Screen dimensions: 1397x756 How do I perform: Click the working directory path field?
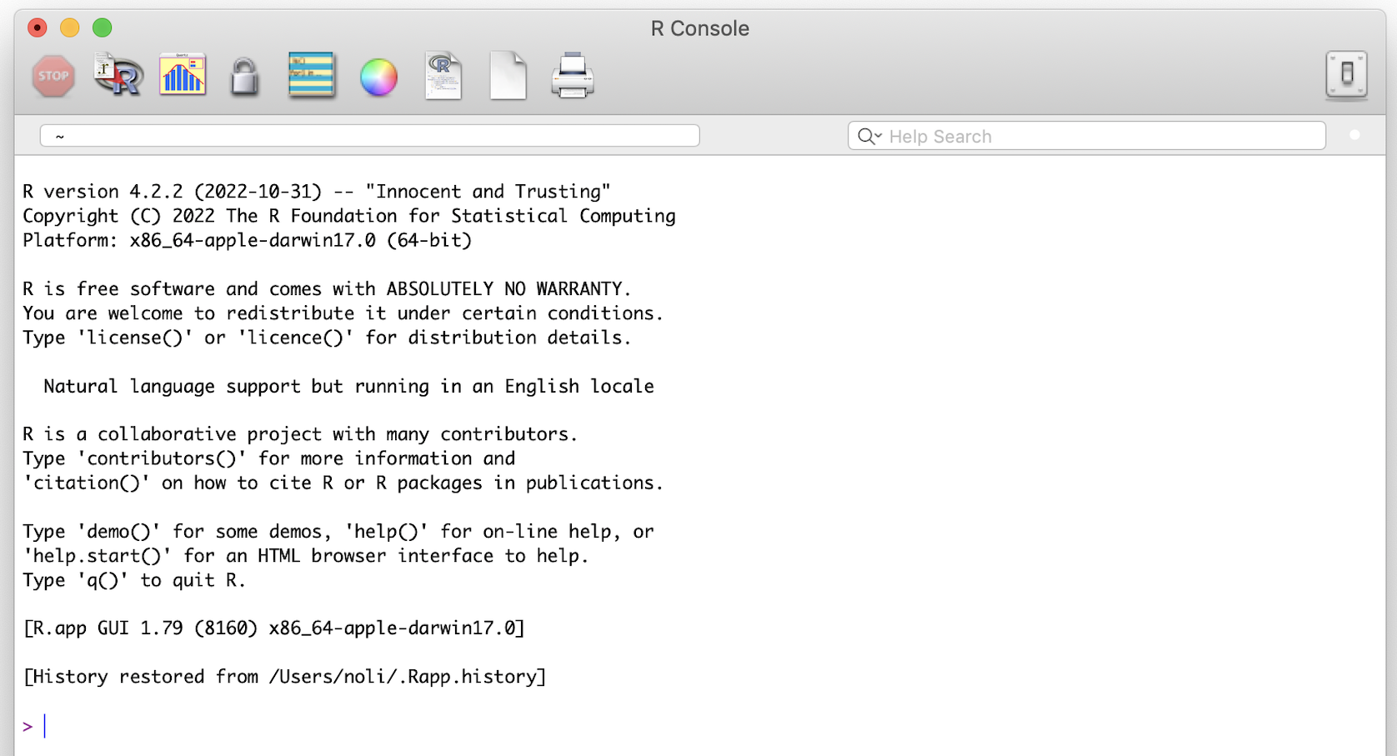coord(369,136)
